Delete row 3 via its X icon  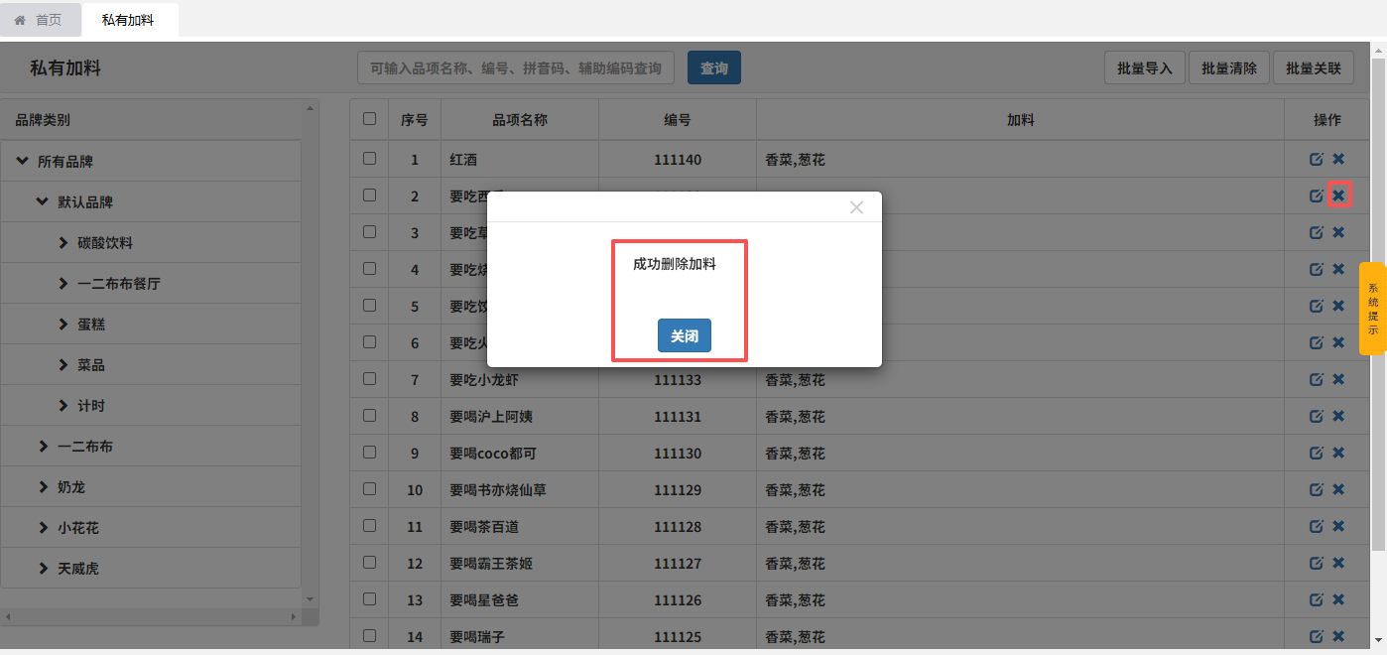coord(1338,232)
